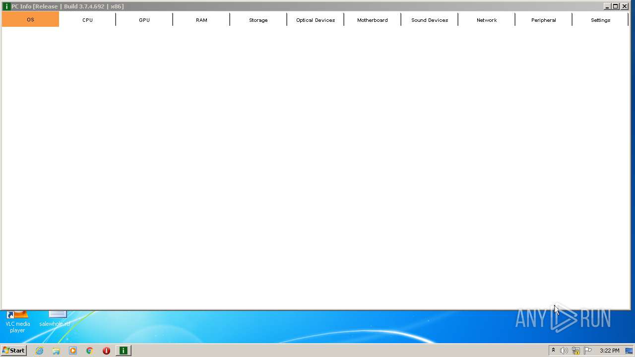Maximize the PC Info window
Screen dimensions: 635x357
[x=616, y=6]
